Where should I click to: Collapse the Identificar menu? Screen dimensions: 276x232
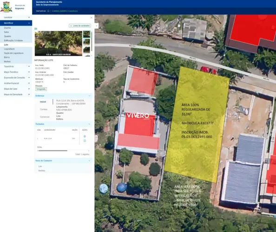tap(16, 23)
